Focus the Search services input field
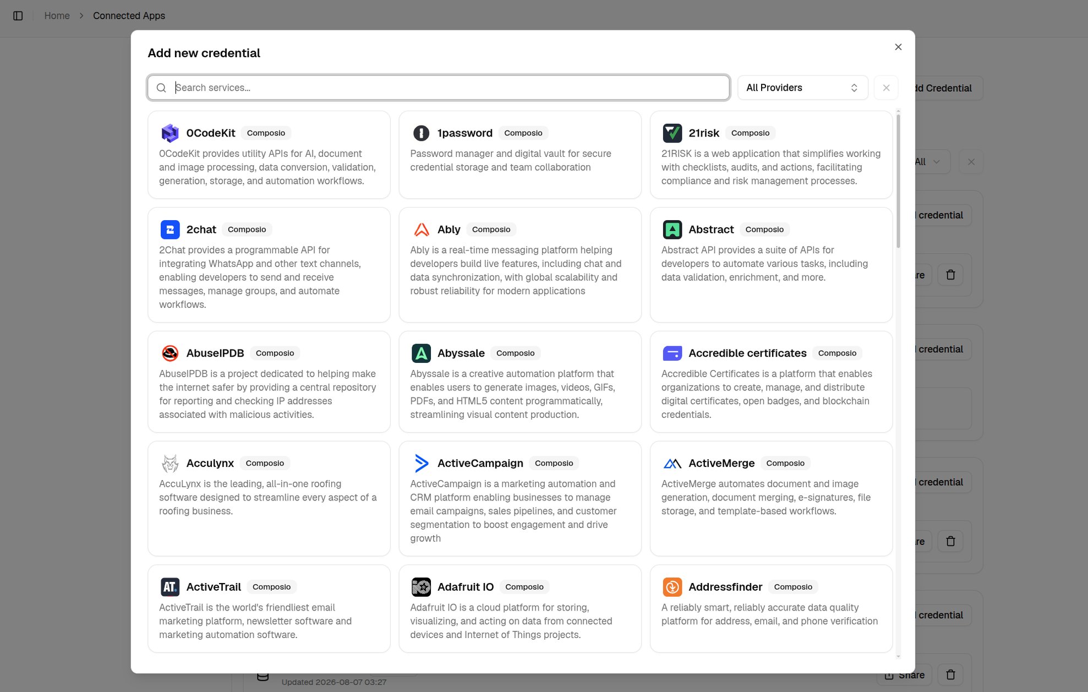Screen dimensions: 1088x692 439,88
